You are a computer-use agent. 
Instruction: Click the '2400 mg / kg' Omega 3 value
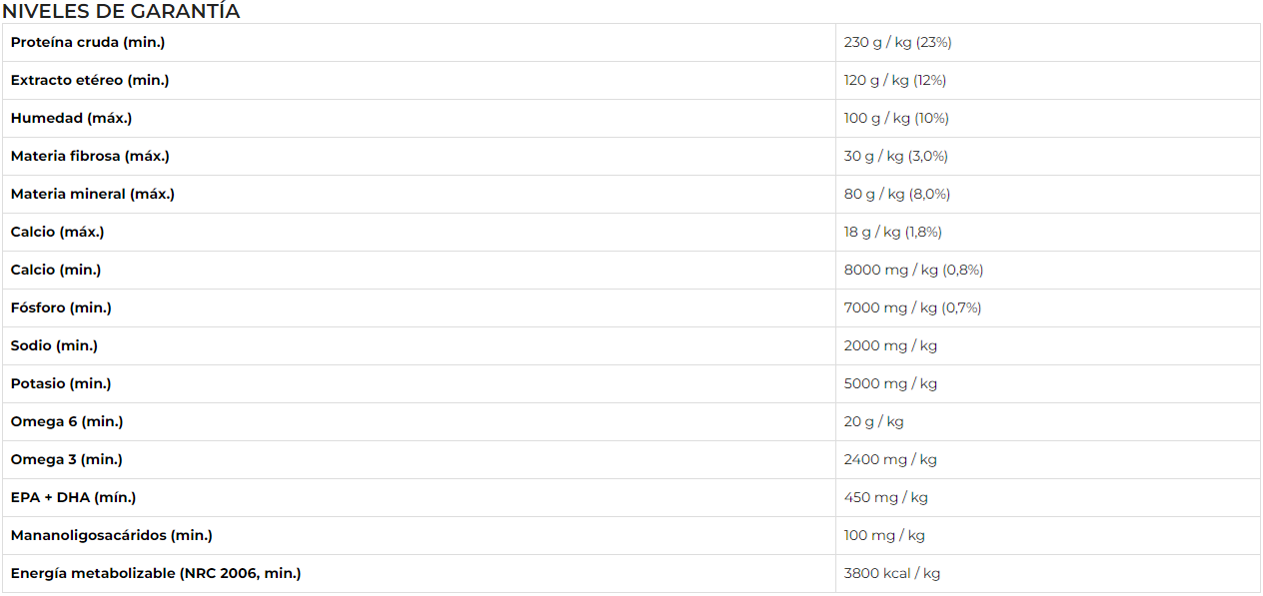coord(890,459)
